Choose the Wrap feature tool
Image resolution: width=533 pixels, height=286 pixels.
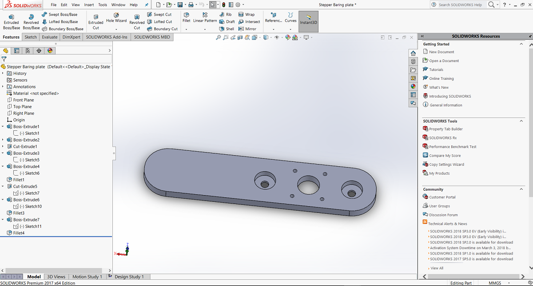tap(247, 15)
